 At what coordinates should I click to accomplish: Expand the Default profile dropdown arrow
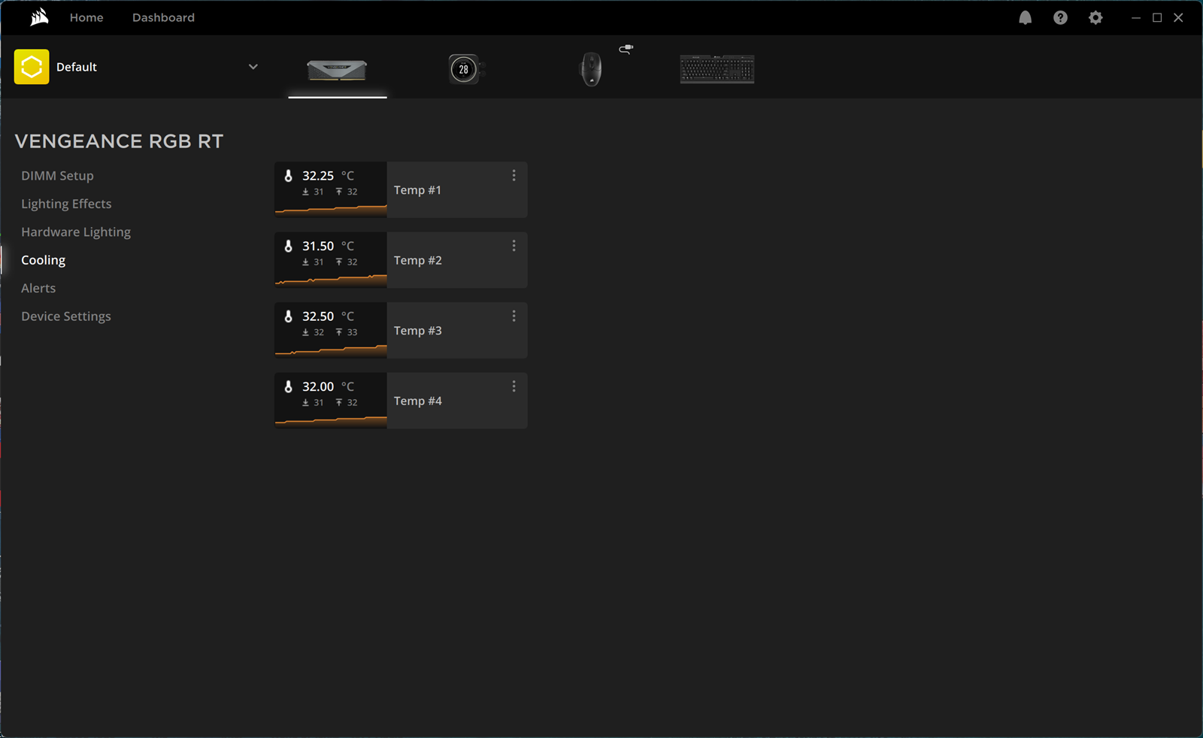[x=253, y=67]
